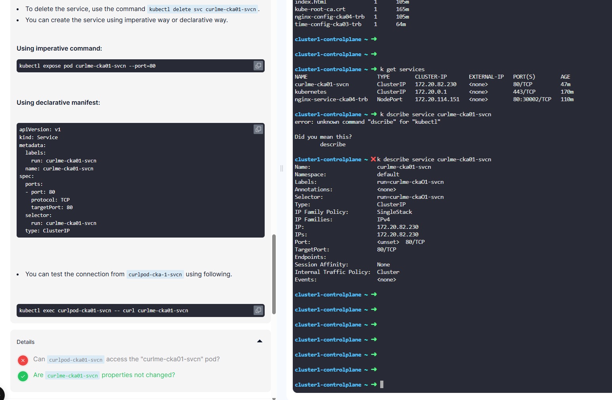Click the curlpod-cka-1-svcn inline code
The width and height of the screenshot is (612, 400).
pyautogui.click(x=155, y=274)
